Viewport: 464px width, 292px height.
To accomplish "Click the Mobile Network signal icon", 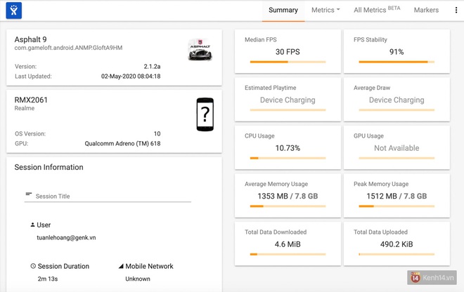I will pos(121,266).
